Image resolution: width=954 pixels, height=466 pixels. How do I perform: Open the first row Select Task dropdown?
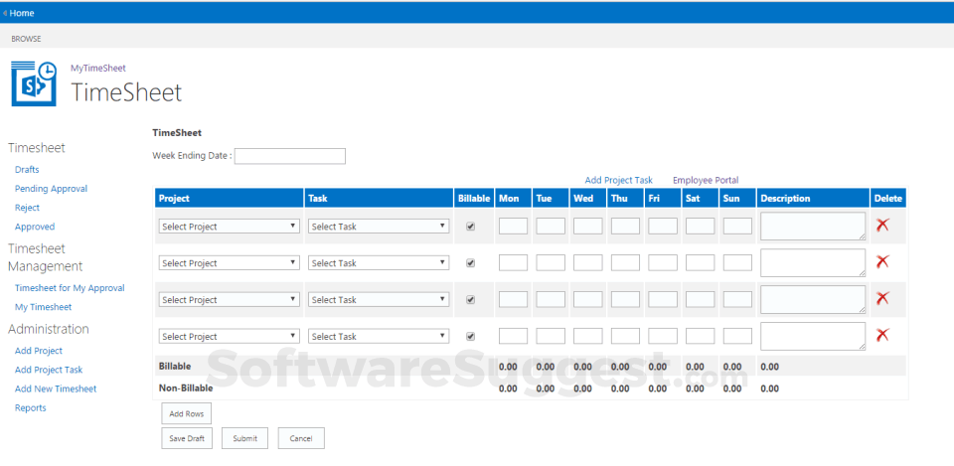379,227
